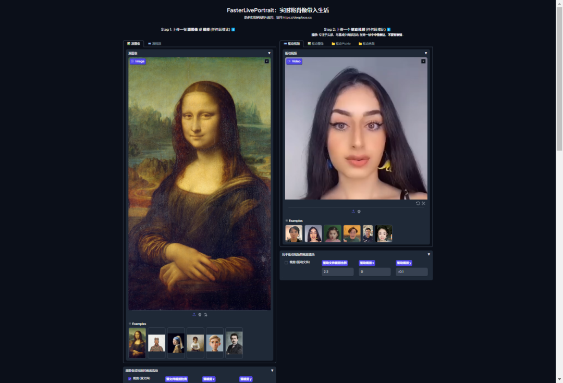Viewport: 563px width, 383px height.
Task: Collapse the driving video crop options section
Action: 429,254
